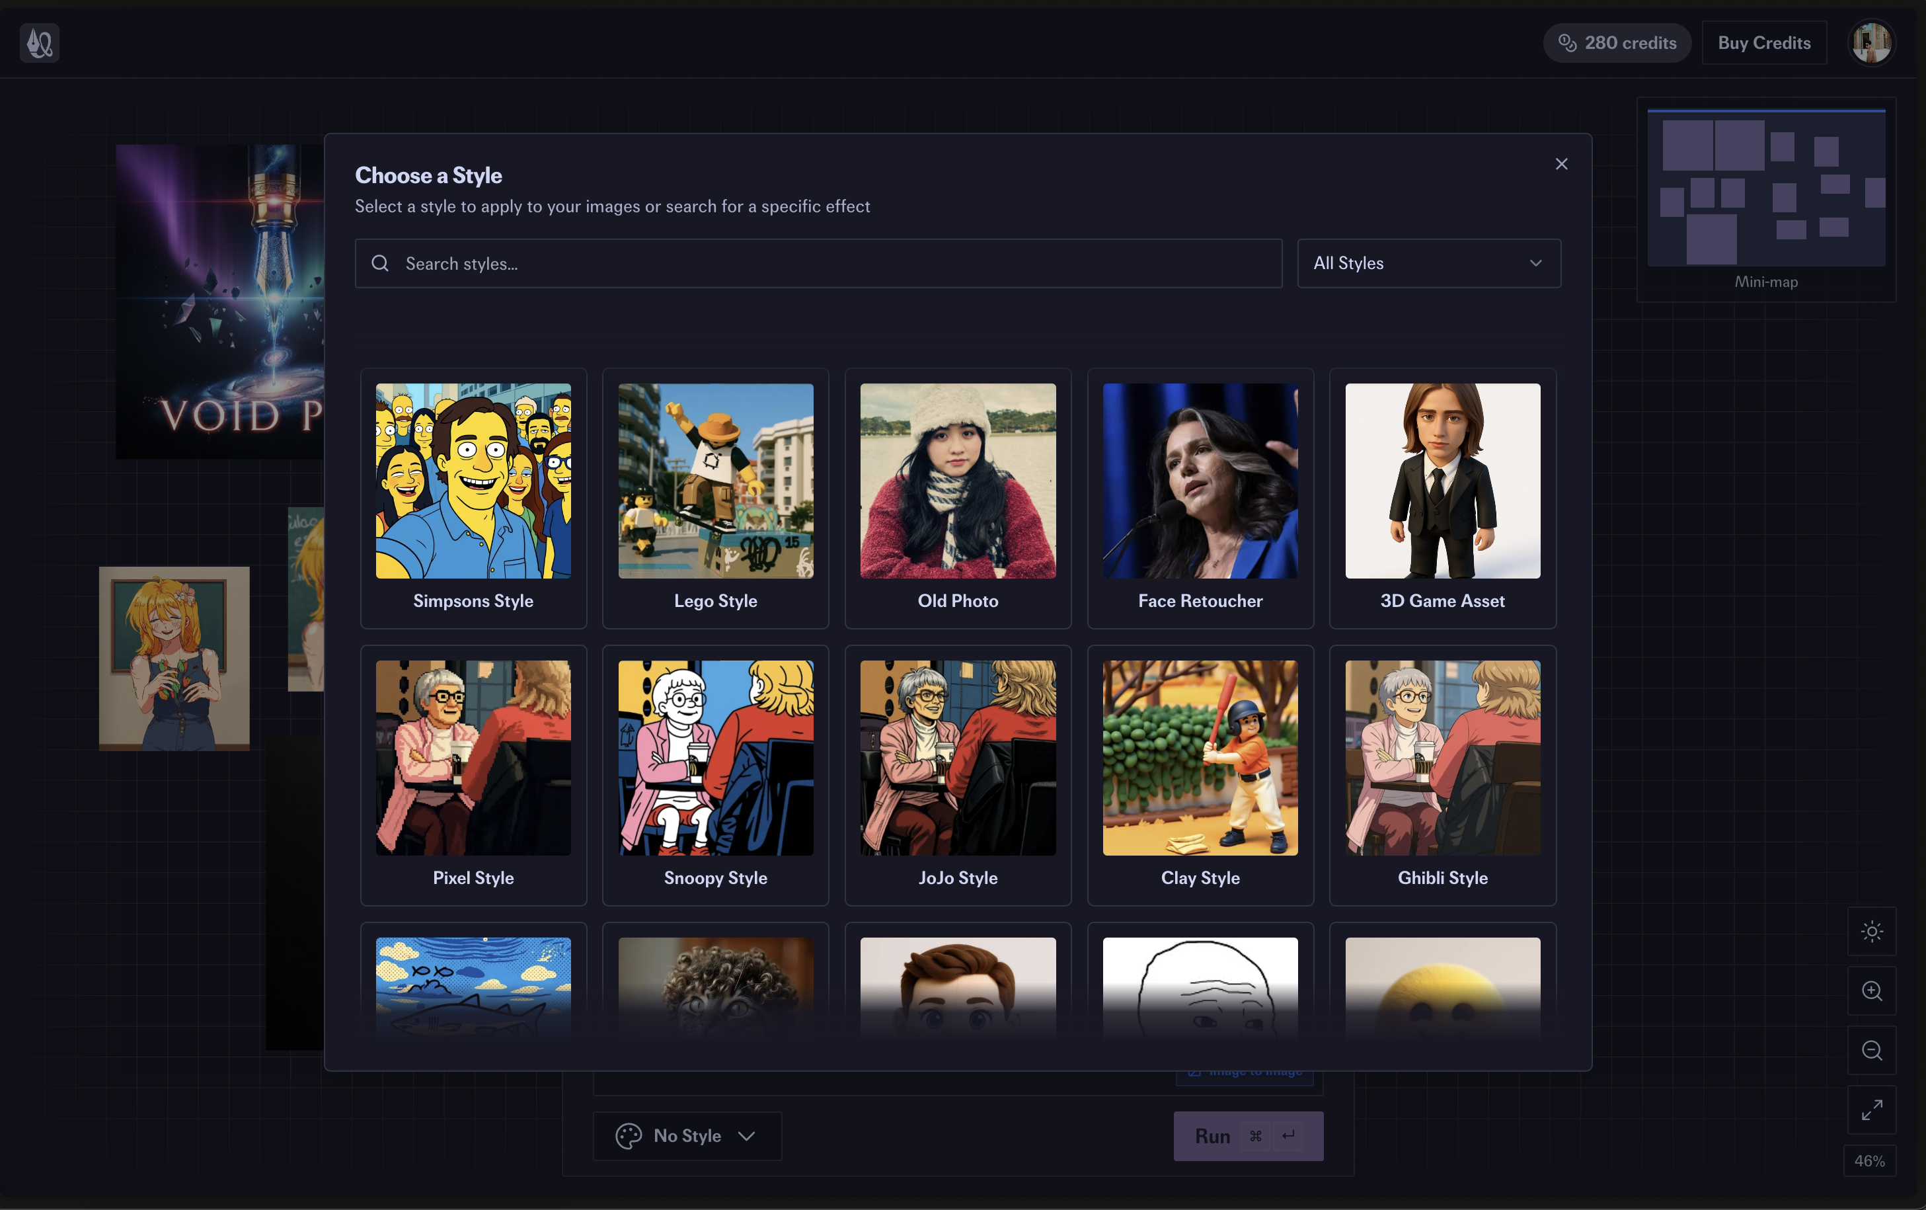Pick the Pixel Style card
Image resolution: width=1926 pixels, height=1210 pixels.
[x=473, y=776]
